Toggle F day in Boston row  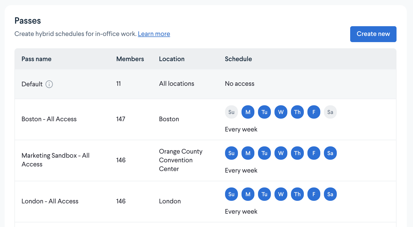tap(314, 112)
